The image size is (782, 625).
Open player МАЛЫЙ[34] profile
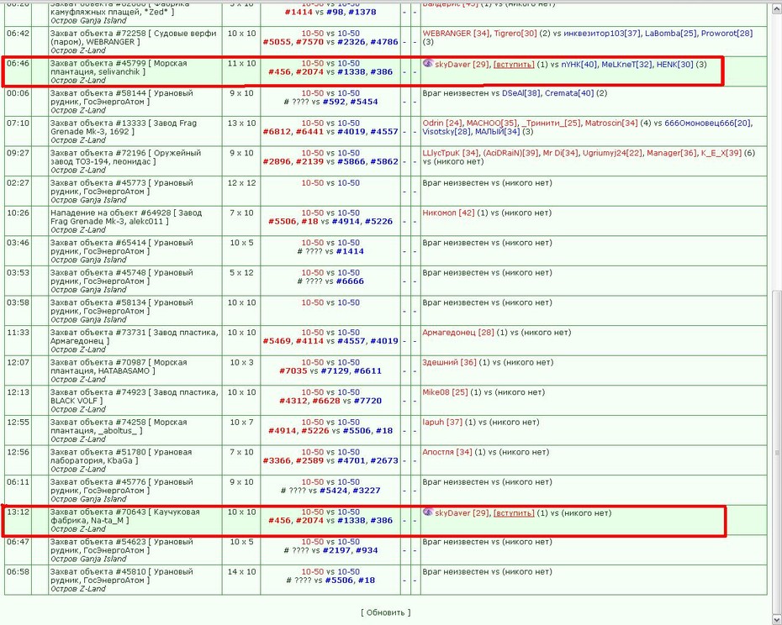[x=497, y=132]
